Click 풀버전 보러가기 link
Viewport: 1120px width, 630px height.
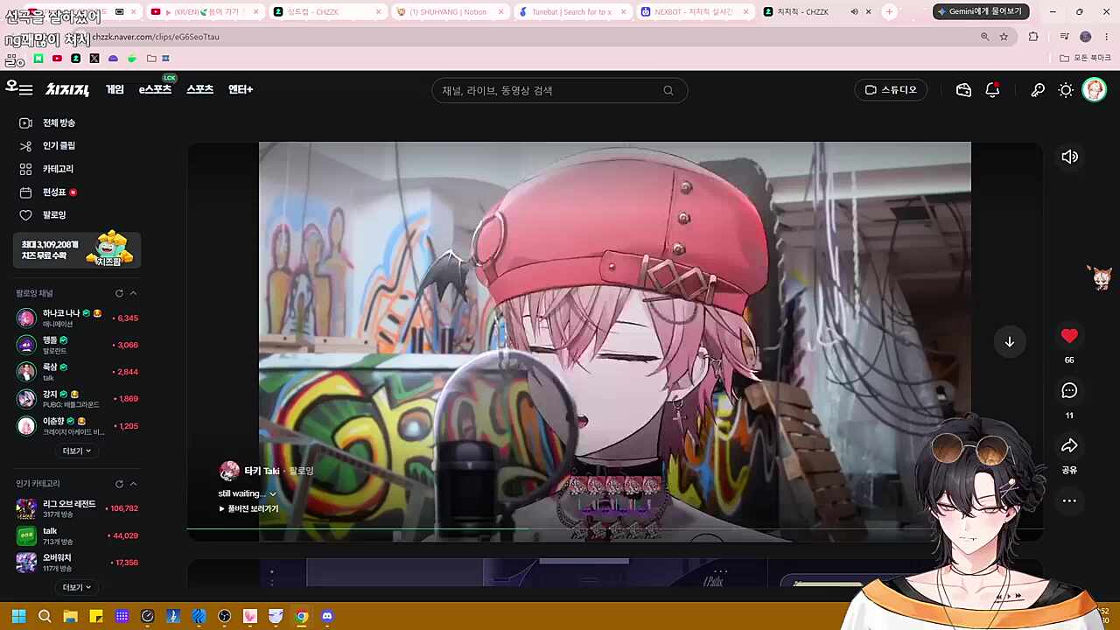point(248,508)
